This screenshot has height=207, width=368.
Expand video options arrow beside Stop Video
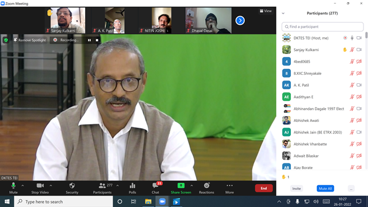(x=51, y=186)
